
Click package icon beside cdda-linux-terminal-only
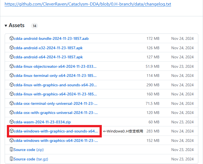(x=12, y=75)
